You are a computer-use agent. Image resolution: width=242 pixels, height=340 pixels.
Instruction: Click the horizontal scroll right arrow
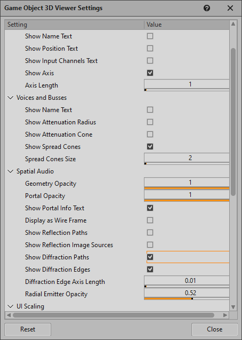(225, 315)
